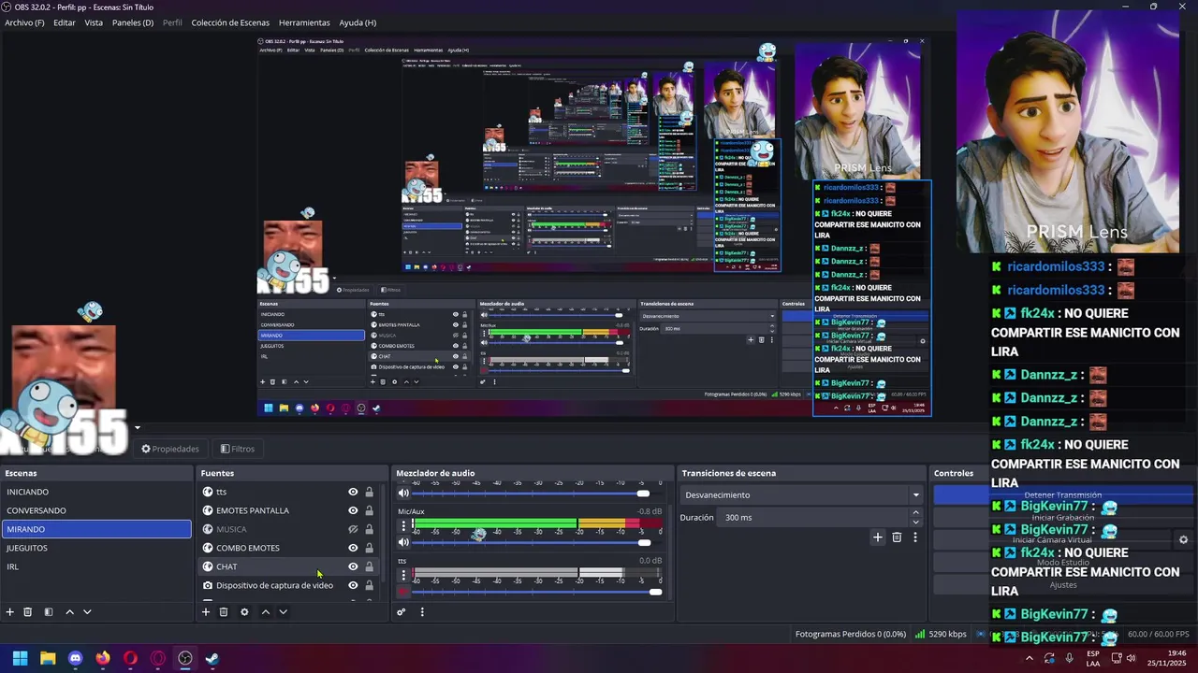Move source up in Fuentes toolbar
The width and height of the screenshot is (1198, 673).
pyautogui.click(x=265, y=612)
